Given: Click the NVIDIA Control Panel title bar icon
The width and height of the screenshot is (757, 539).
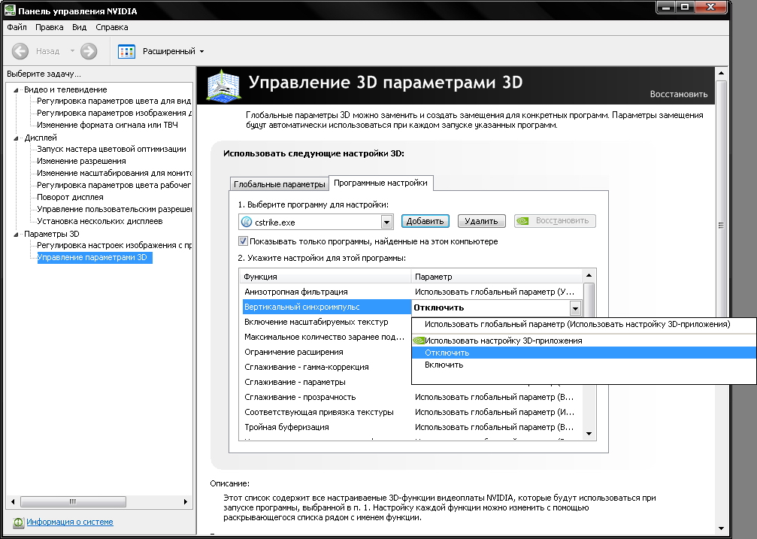Looking at the screenshot, I should [10, 10].
